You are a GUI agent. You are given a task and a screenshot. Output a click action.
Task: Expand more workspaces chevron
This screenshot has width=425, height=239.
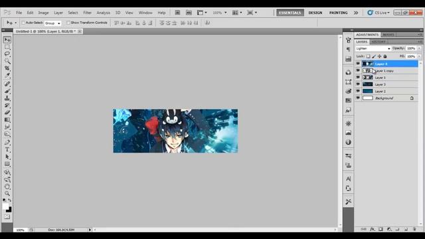(x=356, y=13)
